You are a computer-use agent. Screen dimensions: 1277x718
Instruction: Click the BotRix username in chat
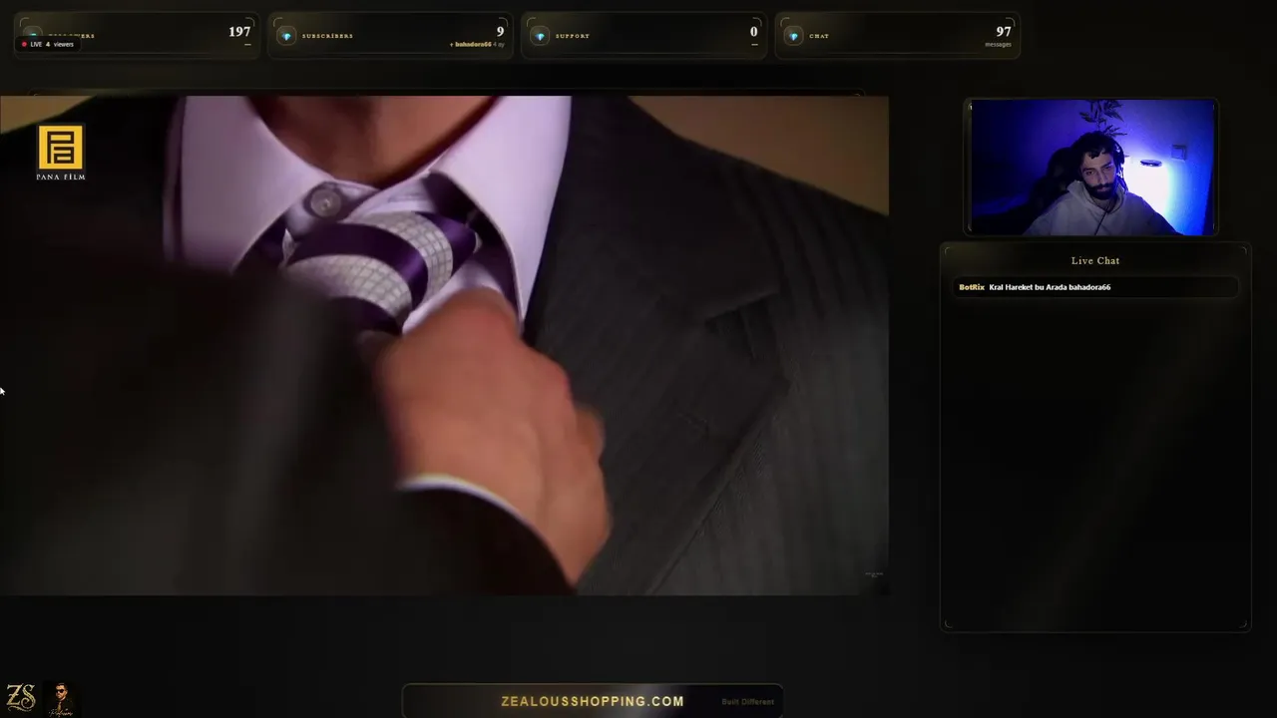972,287
